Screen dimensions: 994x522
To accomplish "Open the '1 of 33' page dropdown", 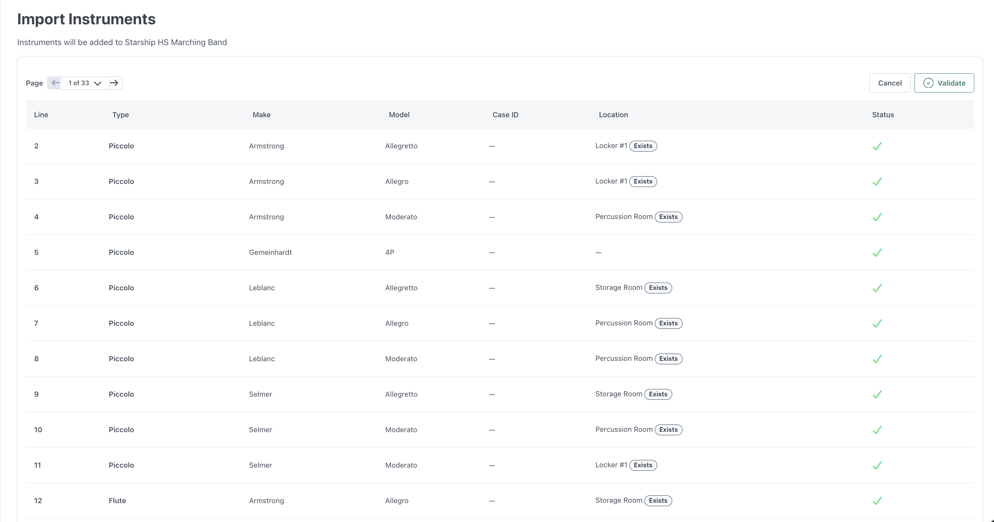I will [85, 83].
